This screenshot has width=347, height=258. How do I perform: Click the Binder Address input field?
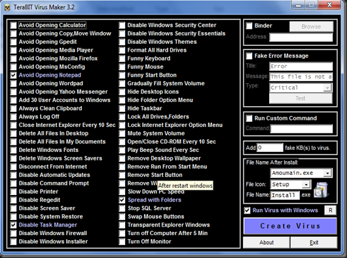(x=301, y=37)
